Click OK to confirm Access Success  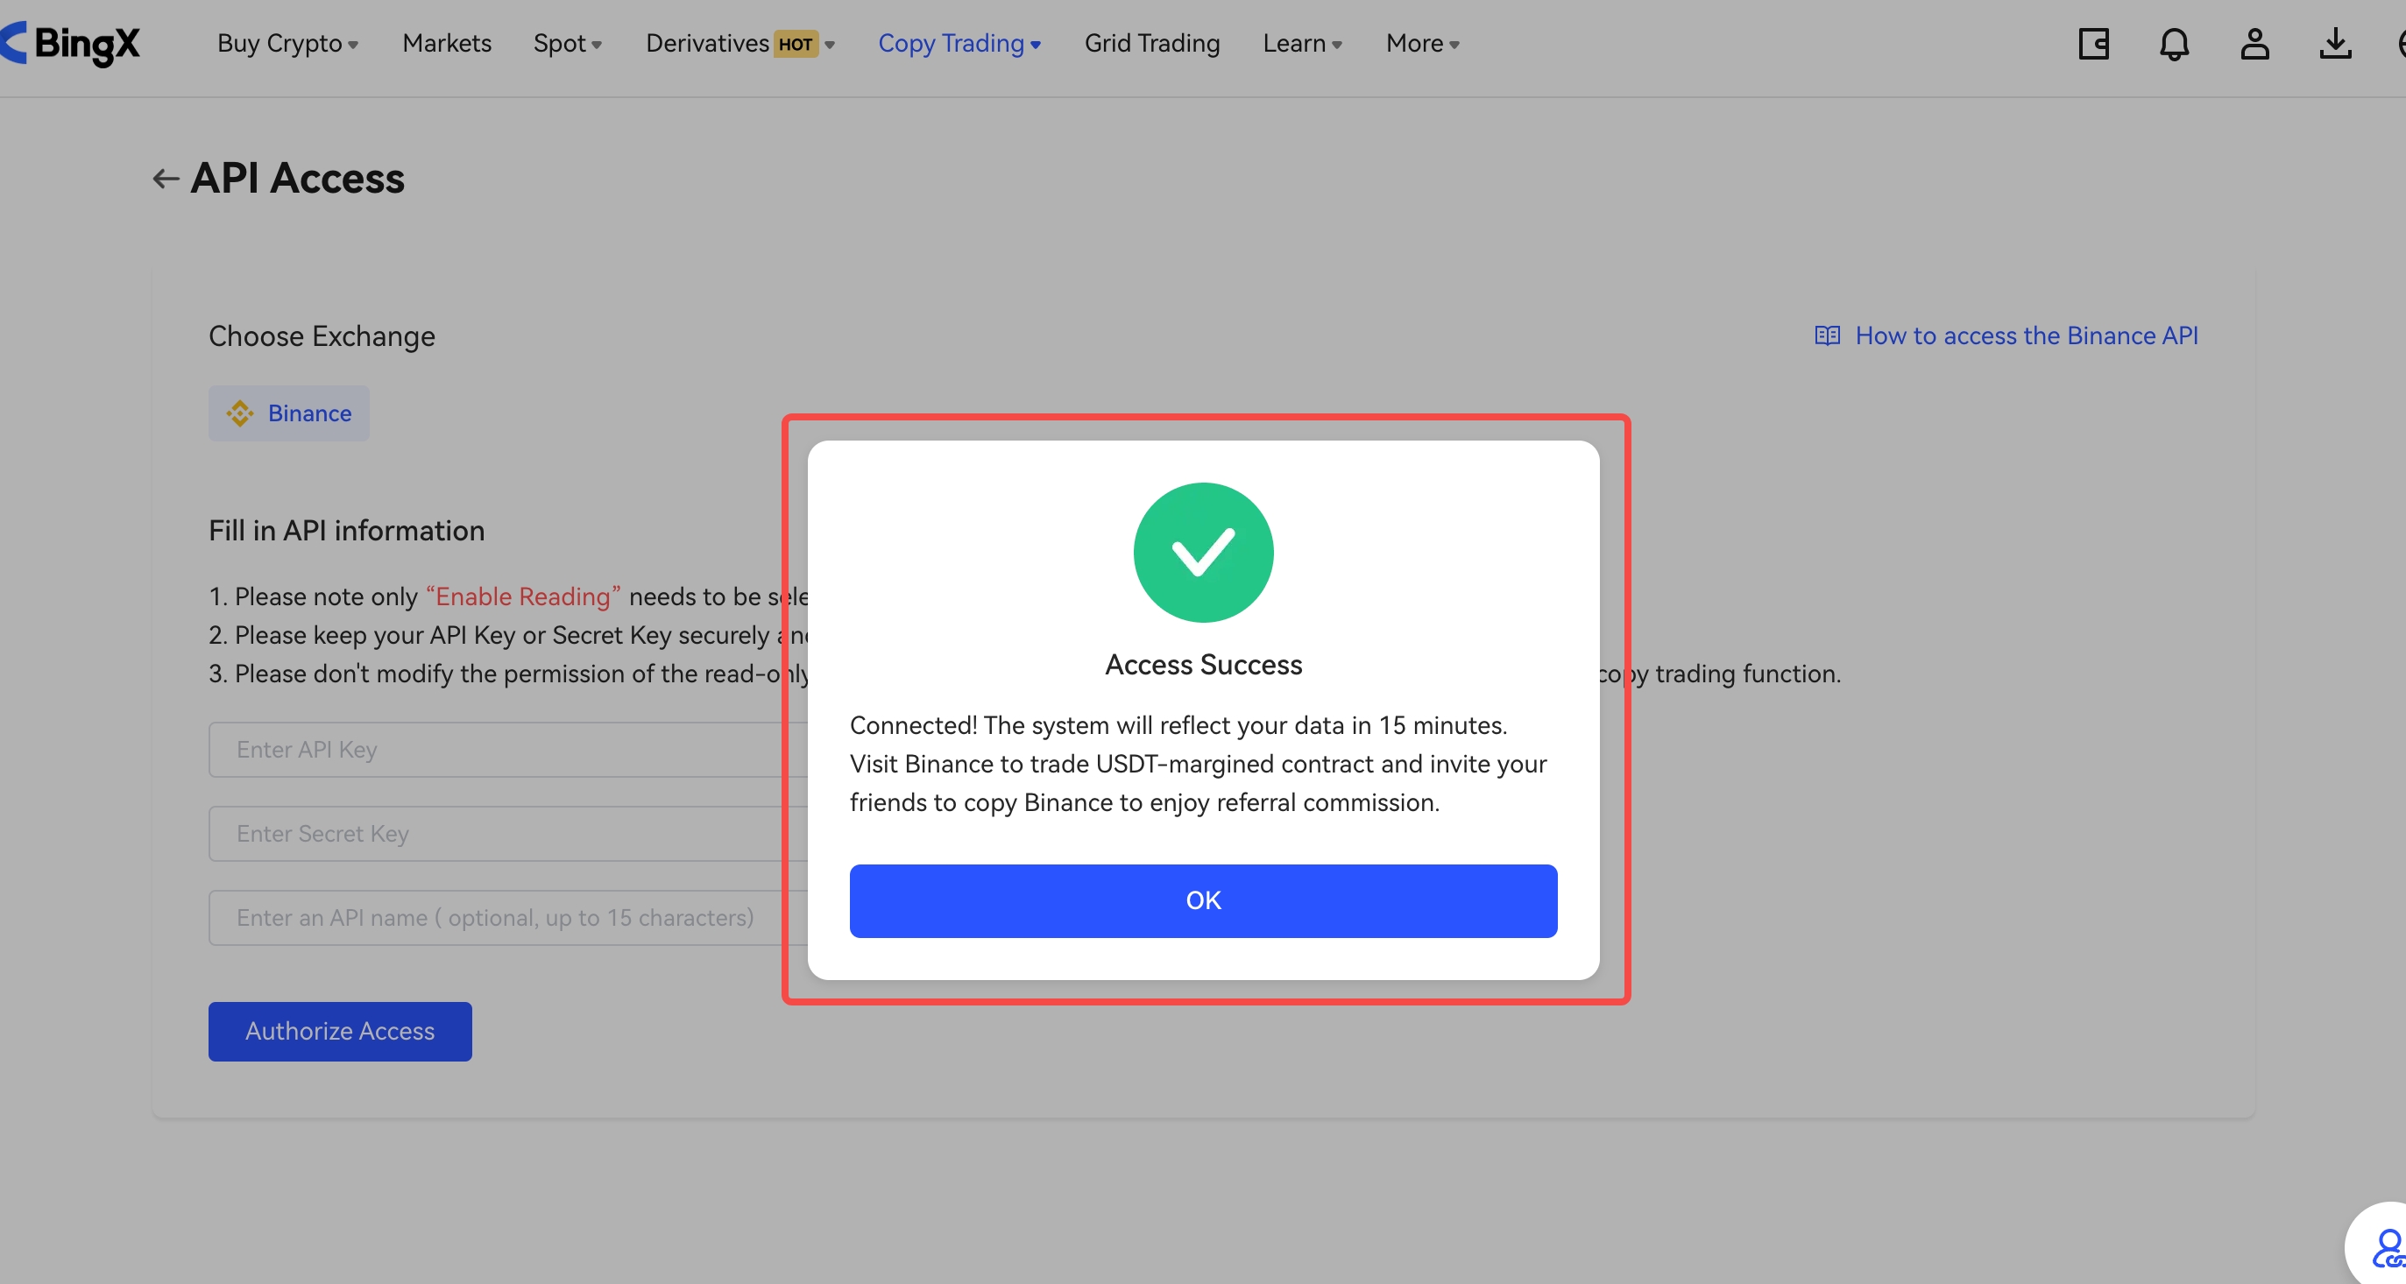(x=1203, y=899)
